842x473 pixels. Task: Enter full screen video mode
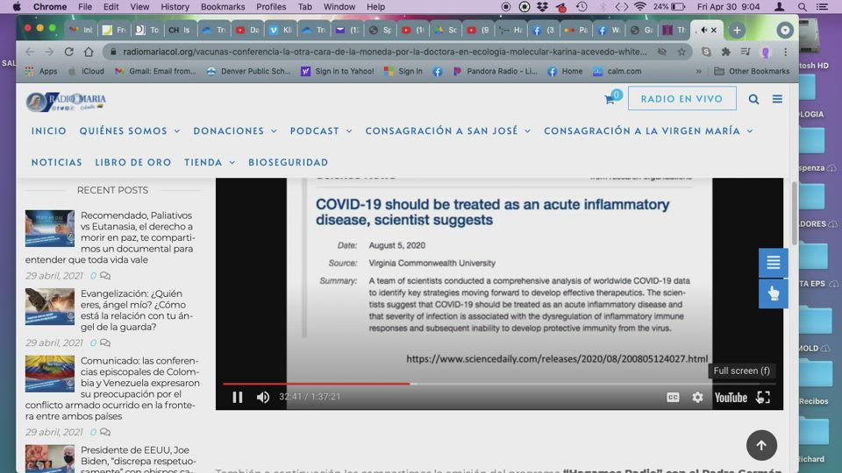coord(763,398)
